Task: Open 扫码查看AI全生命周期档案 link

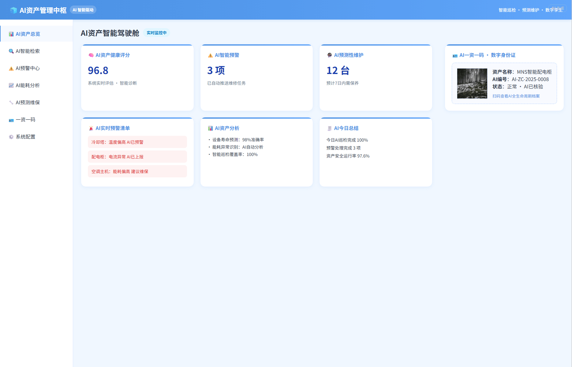Action: point(516,96)
